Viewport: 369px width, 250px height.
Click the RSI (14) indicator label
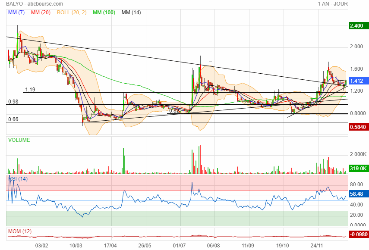18,179
